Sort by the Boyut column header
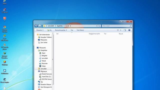Viewport: 160px width, 90px height. [x=121, y=34]
